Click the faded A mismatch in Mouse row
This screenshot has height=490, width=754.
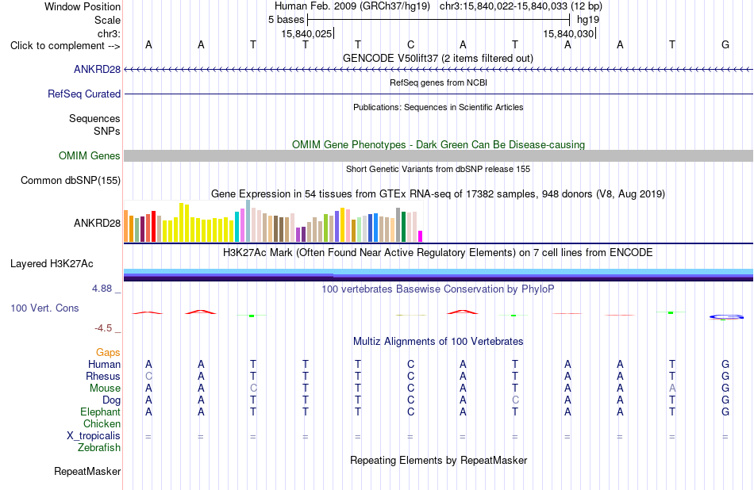coord(672,389)
